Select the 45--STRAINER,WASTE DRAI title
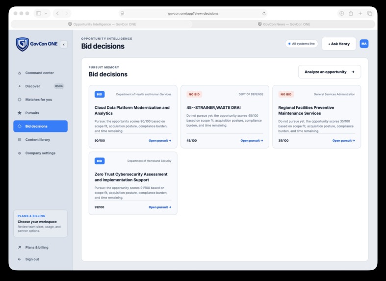This screenshot has width=386, height=281. coord(213,107)
